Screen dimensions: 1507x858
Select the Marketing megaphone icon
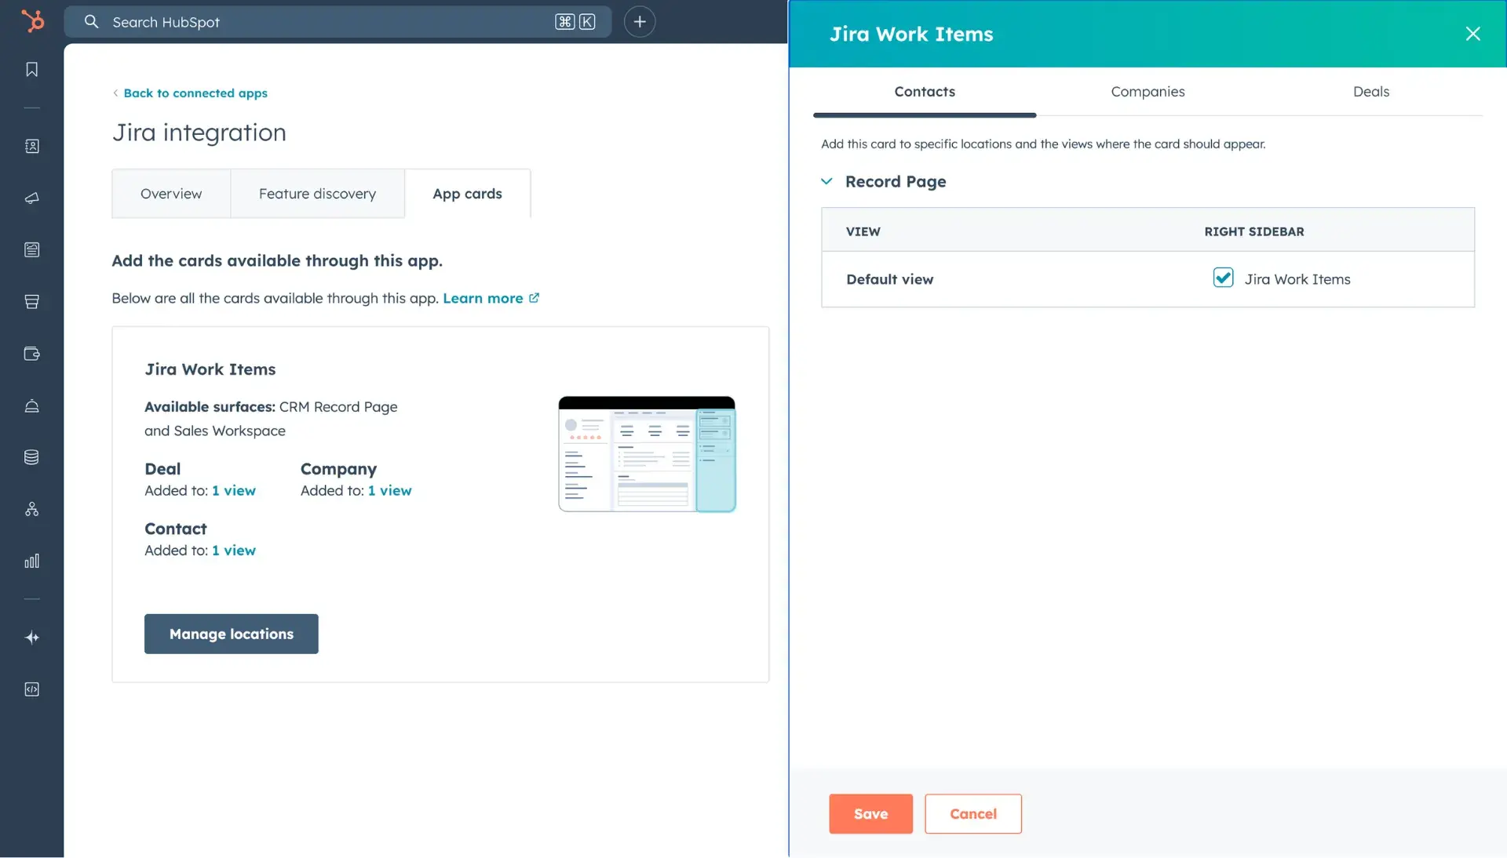coord(31,198)
